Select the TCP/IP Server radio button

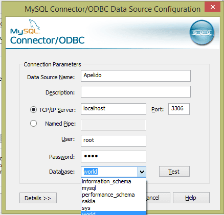33,110
